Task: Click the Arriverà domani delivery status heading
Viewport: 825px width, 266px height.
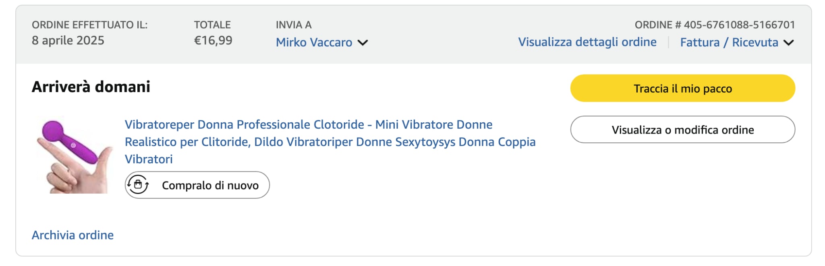Action: point(91,87)
